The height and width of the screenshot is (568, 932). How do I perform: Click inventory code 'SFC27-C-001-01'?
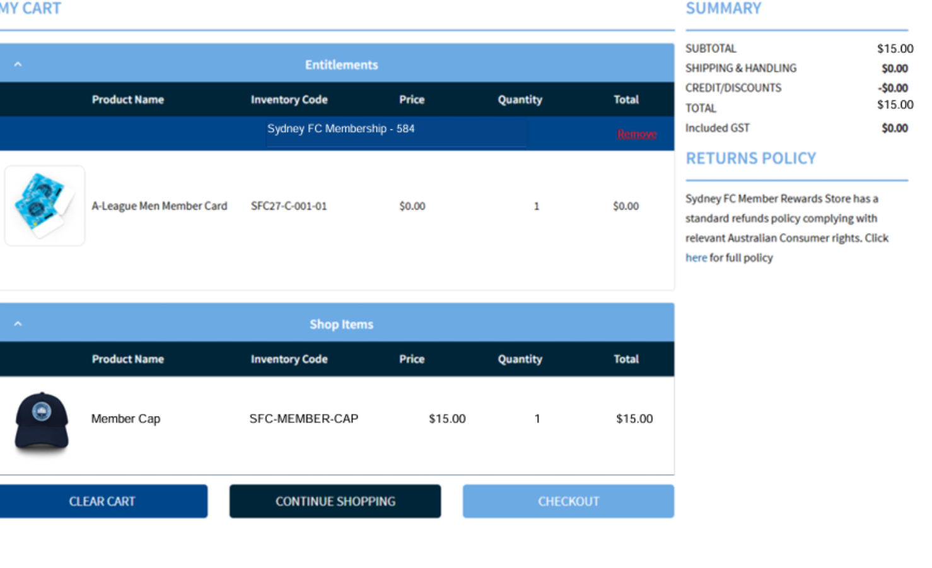click(289, 206)
